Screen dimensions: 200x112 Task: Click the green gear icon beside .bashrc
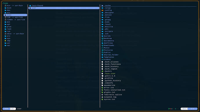[x=102, y=71]
